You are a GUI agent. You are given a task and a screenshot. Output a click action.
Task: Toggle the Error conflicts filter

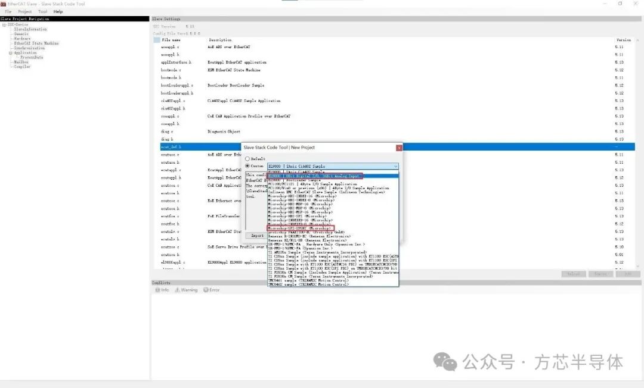pos(212,290)
